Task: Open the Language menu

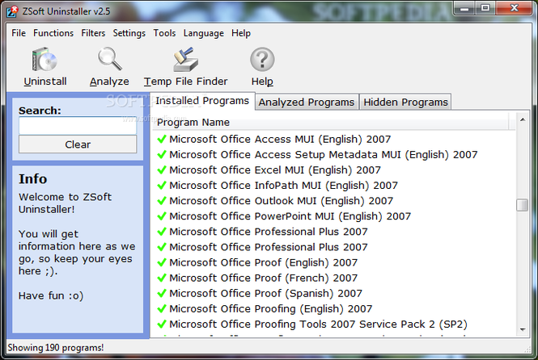Action: 203,33
